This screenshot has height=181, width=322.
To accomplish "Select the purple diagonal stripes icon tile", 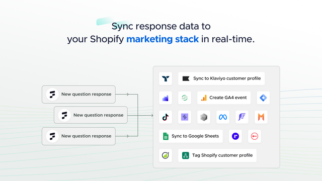I will tap(185, 117).
